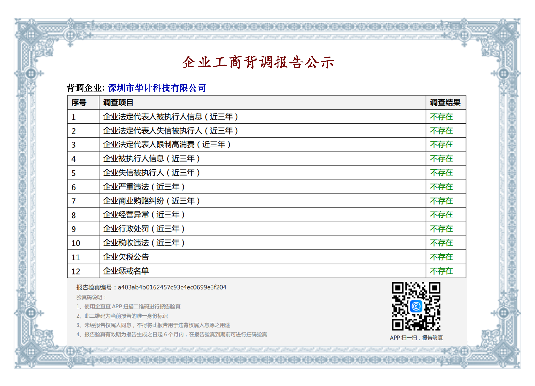Select the 背调企业 label

point(85,88)
